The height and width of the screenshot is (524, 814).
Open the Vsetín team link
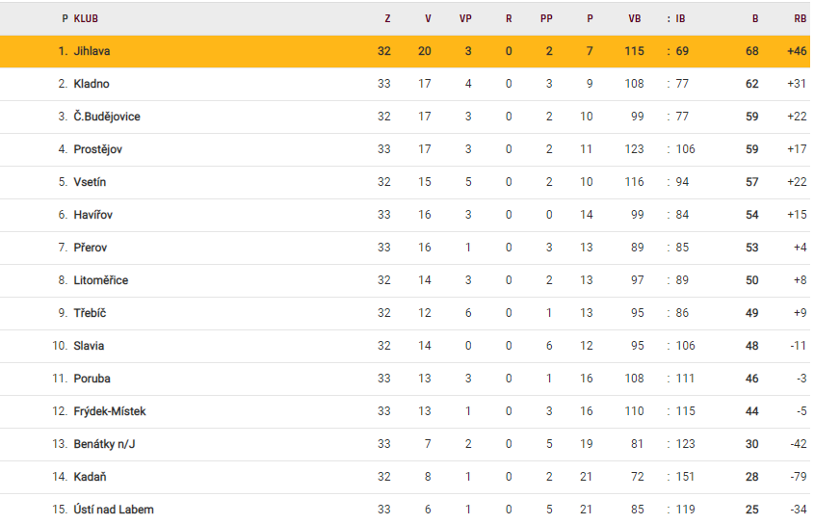click(x=90, y=182)
